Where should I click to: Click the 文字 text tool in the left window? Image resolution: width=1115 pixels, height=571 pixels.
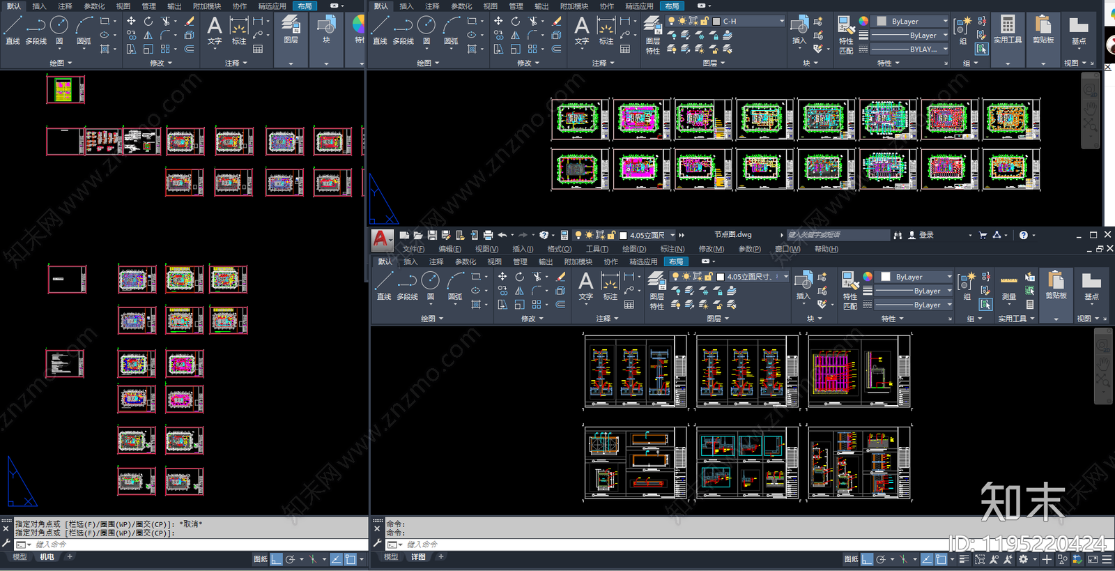click(x=215, y=30)
